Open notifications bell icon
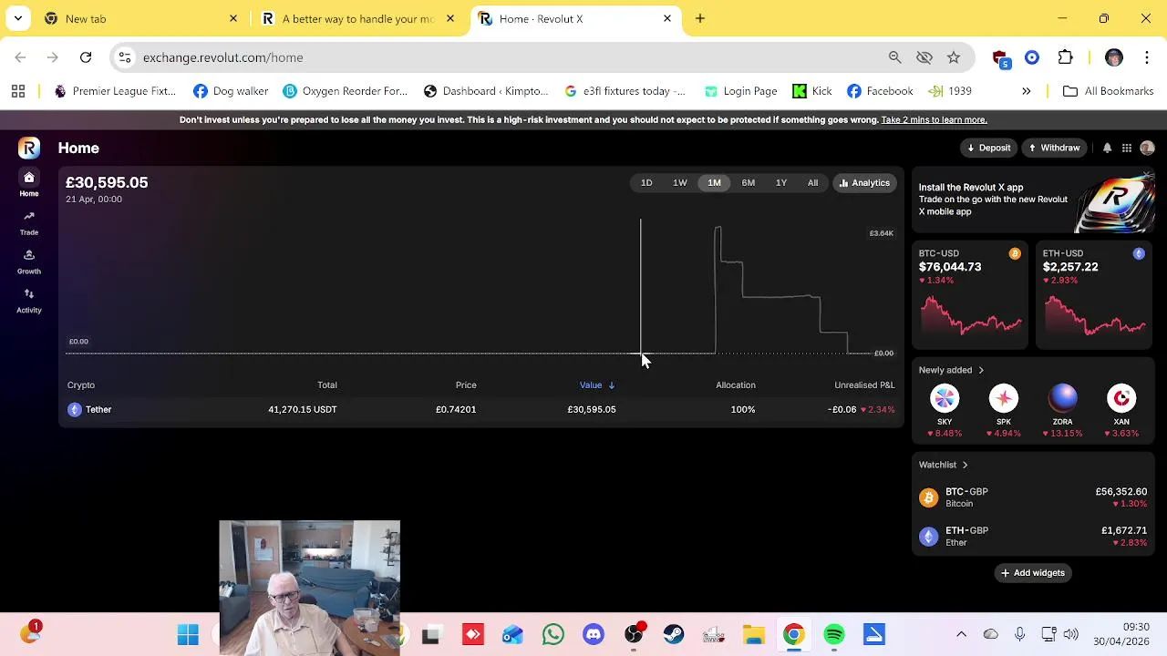This screenshot has width=1167, height=656. point(1107,148)
